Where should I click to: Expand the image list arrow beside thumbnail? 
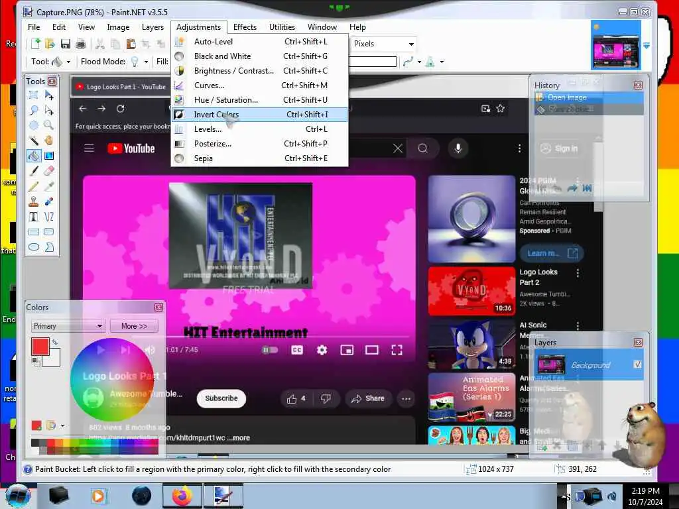click(647, 45)
